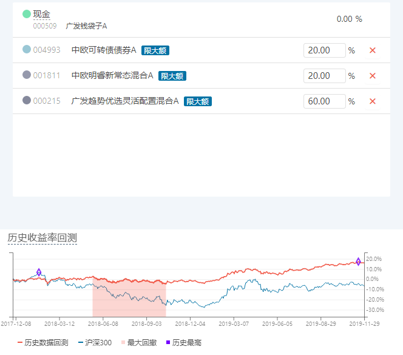Click the green cash color dot

coord(27,14)
